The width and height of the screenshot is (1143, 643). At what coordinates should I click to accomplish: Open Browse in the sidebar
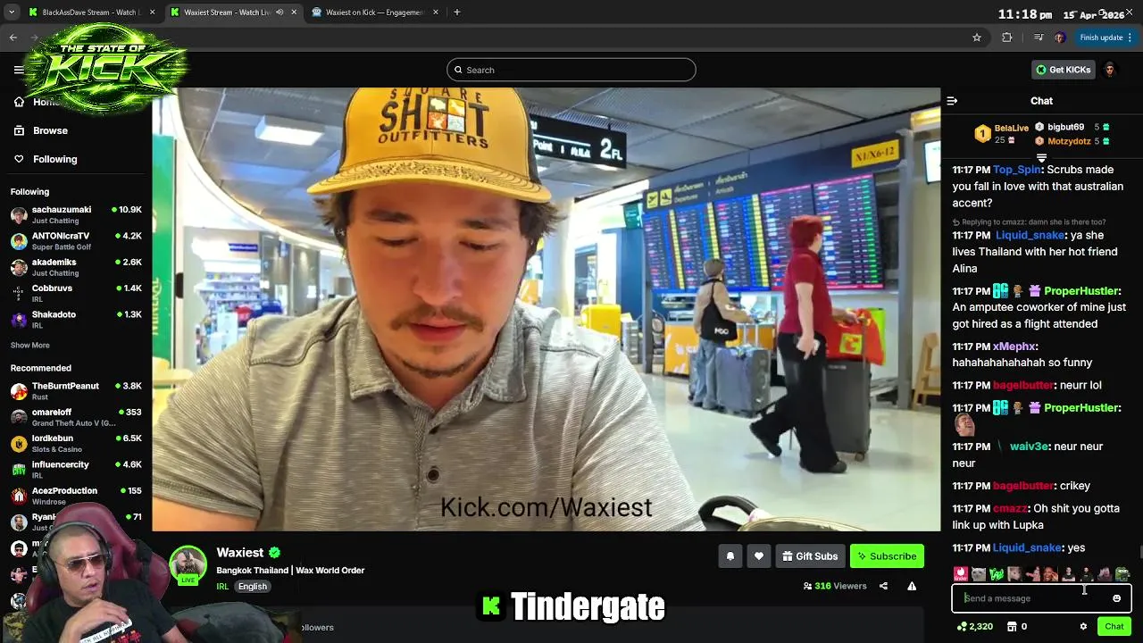tap(50, 130)
